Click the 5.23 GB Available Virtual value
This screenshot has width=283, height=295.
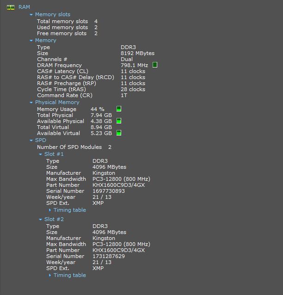[x=101, y=133]
